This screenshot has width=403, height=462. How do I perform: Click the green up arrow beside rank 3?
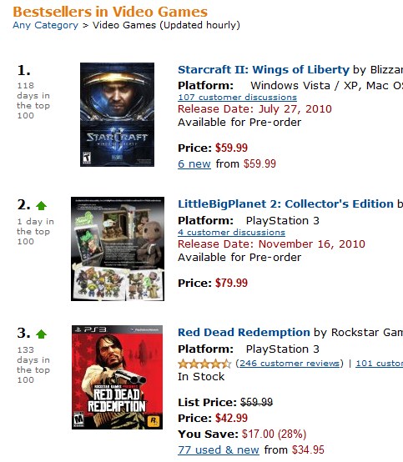click(x=41, y=334)
